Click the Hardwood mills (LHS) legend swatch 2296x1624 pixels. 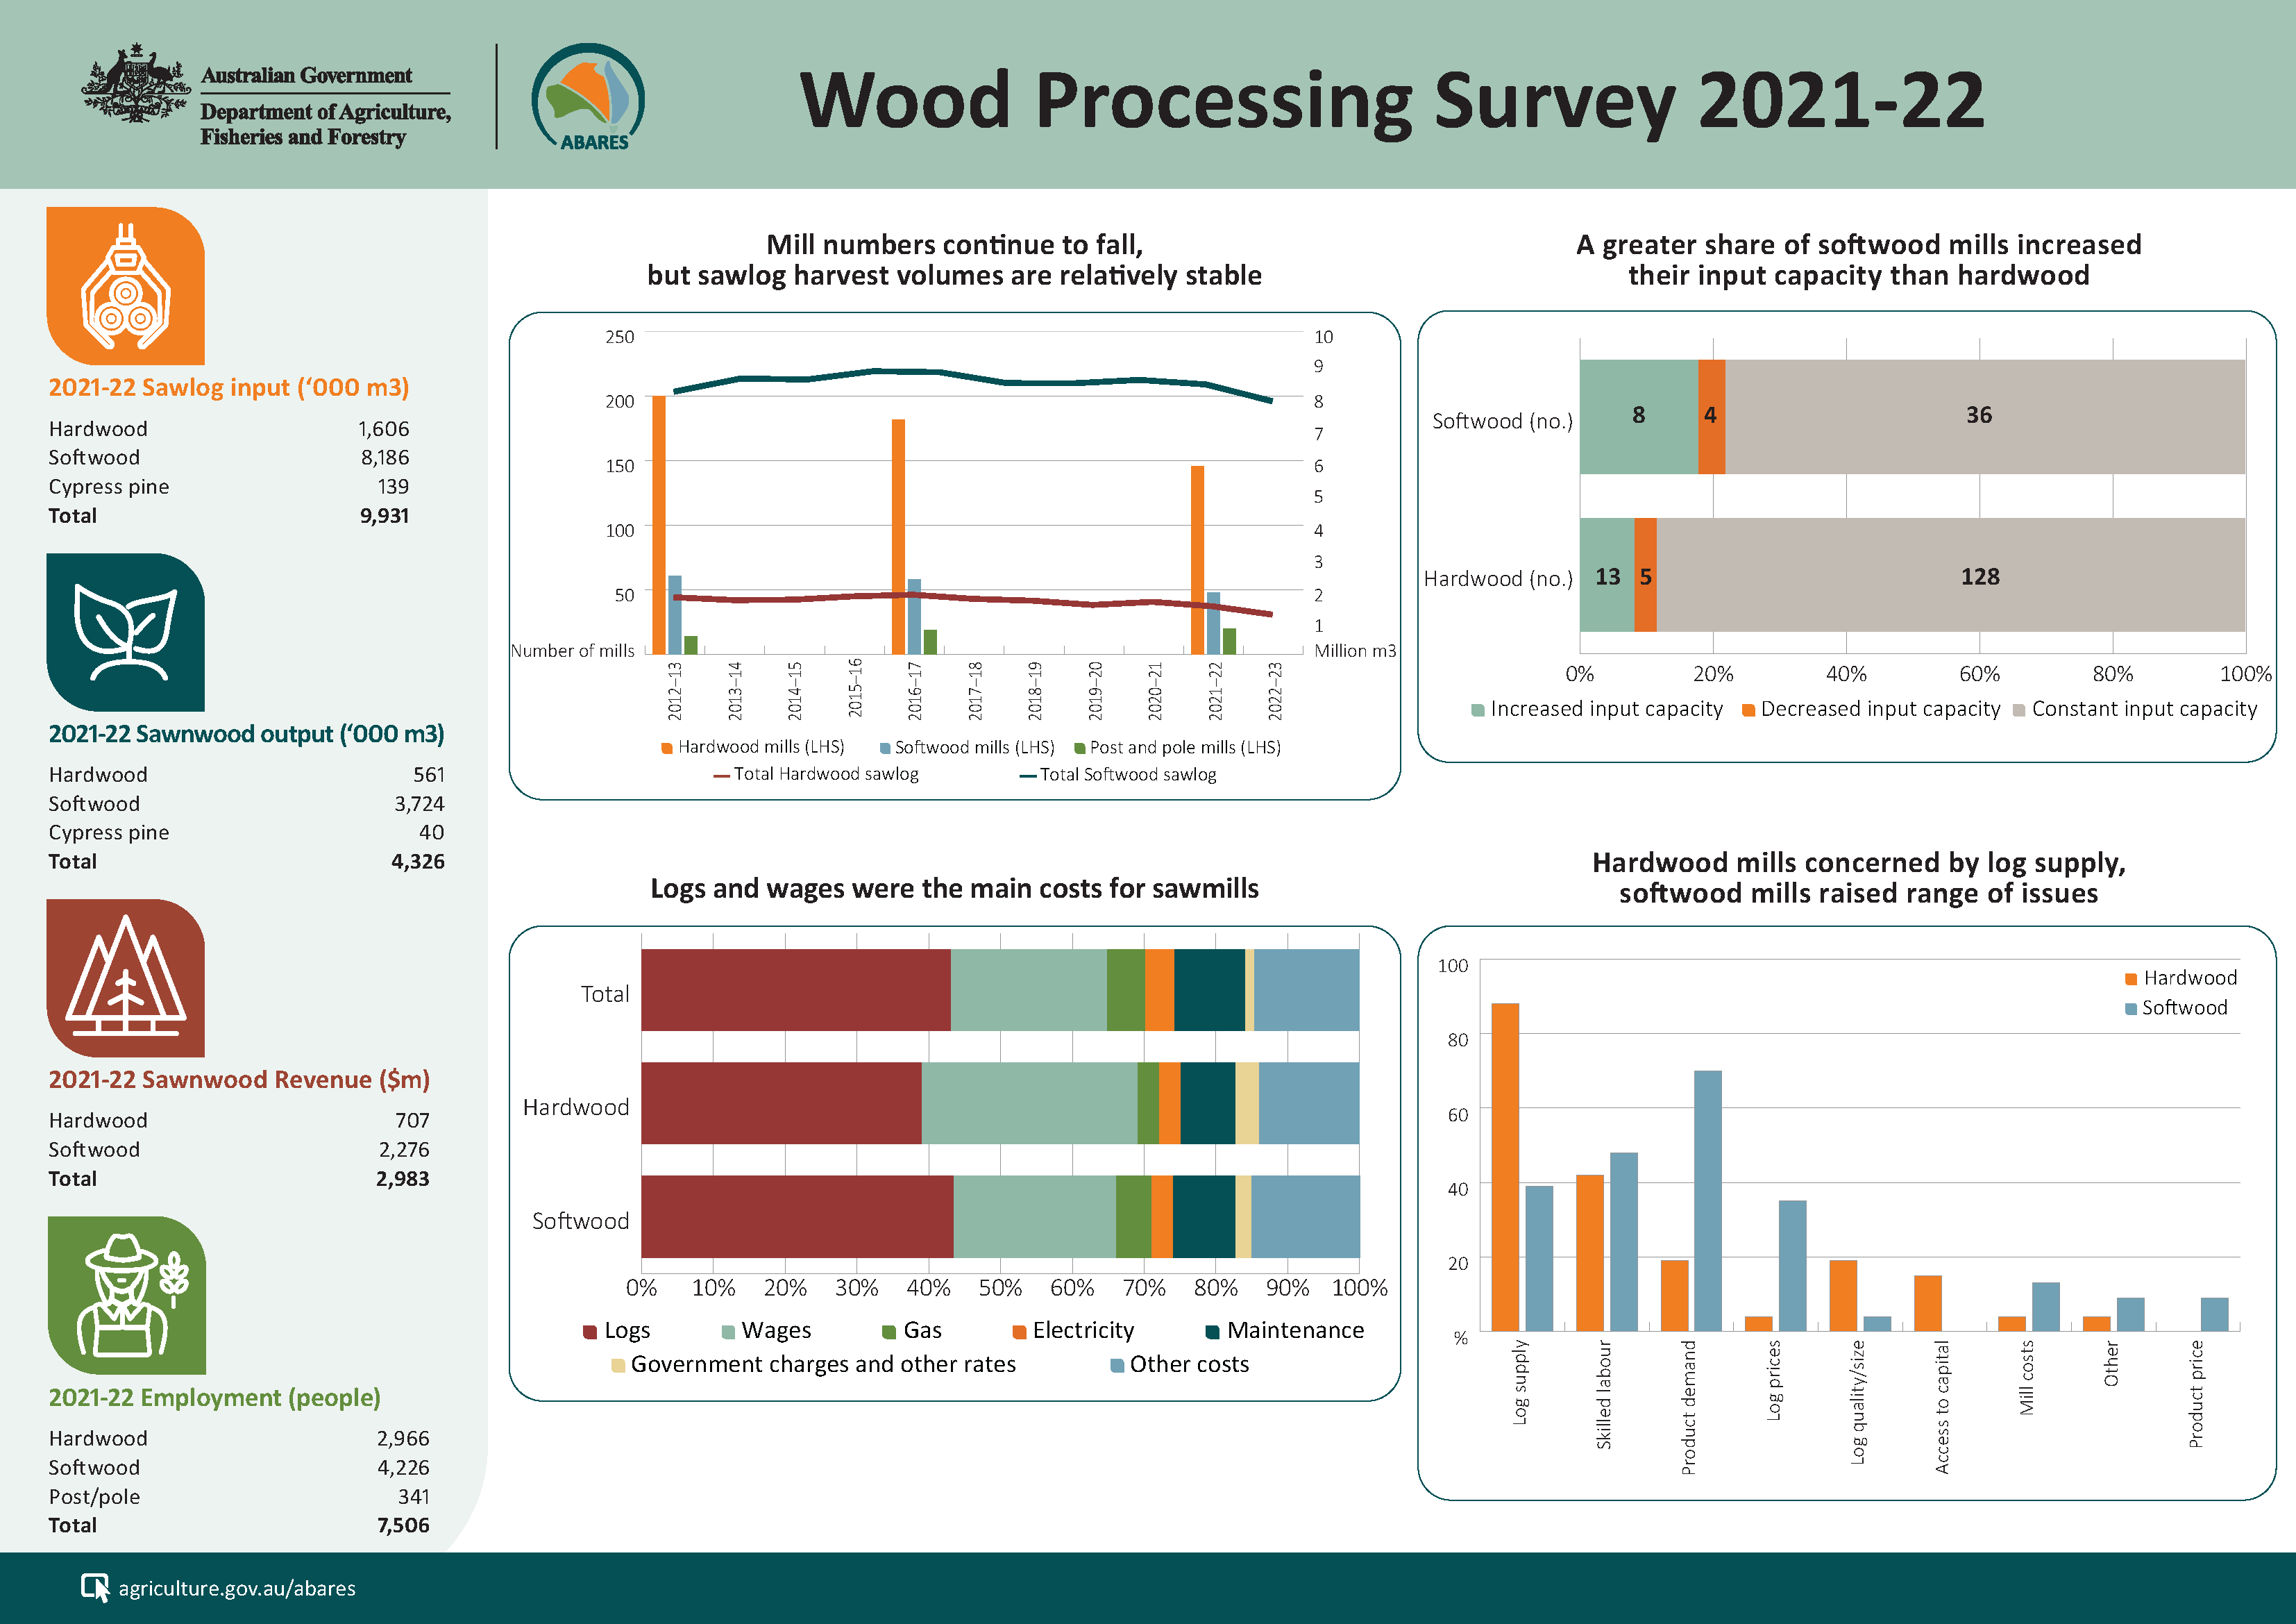667,748
